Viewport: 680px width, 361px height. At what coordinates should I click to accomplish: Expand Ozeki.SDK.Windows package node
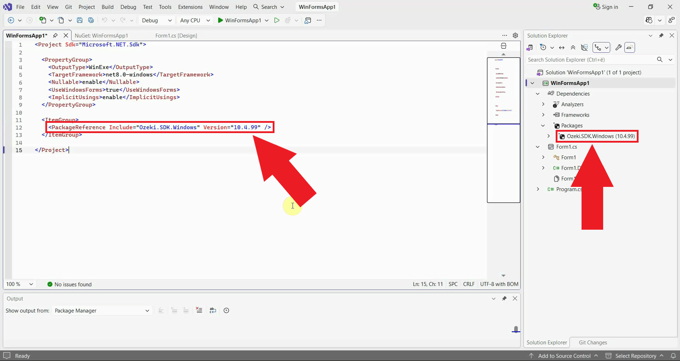(549, 136)
